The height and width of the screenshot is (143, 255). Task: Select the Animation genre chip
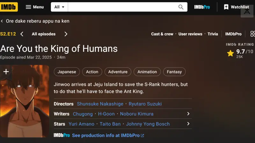[x=147, y=72]
